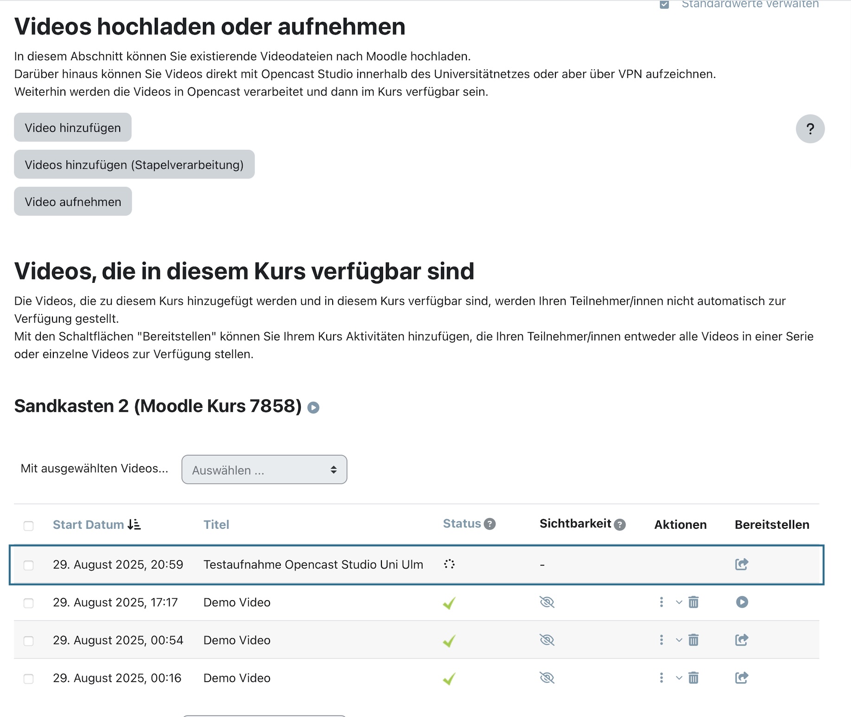
Task: Click Demo Video title dated 17:17
Action: pos(237,602)
